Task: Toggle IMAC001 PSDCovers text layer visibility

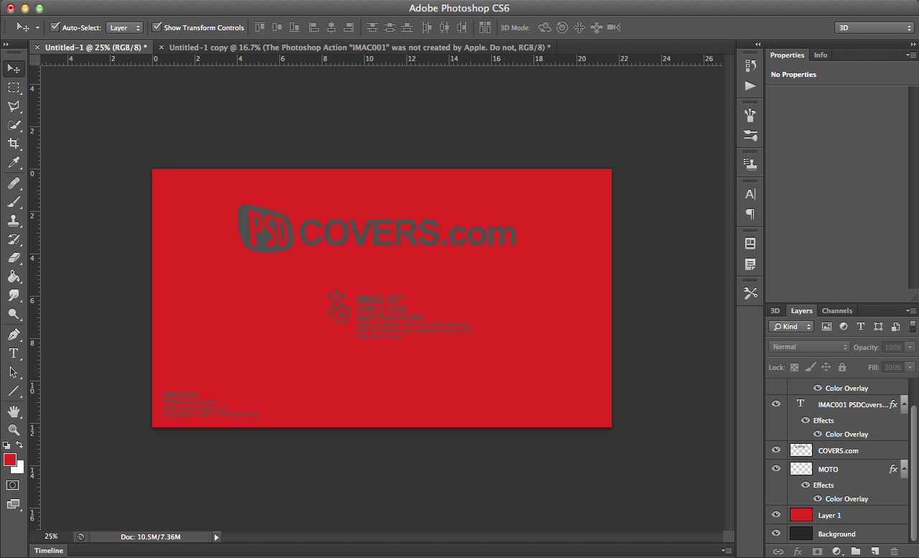Action: [776, 404]
